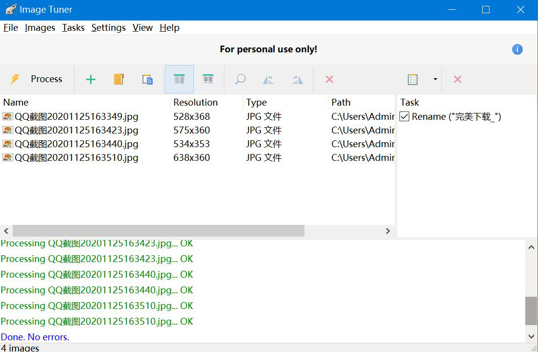Click the rotate right icon
This screenshot has height=352, width=538.
[x=297, y=79]
